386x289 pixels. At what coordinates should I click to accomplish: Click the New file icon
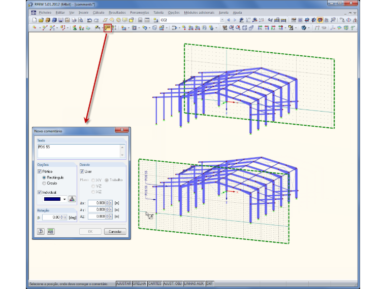35,20
